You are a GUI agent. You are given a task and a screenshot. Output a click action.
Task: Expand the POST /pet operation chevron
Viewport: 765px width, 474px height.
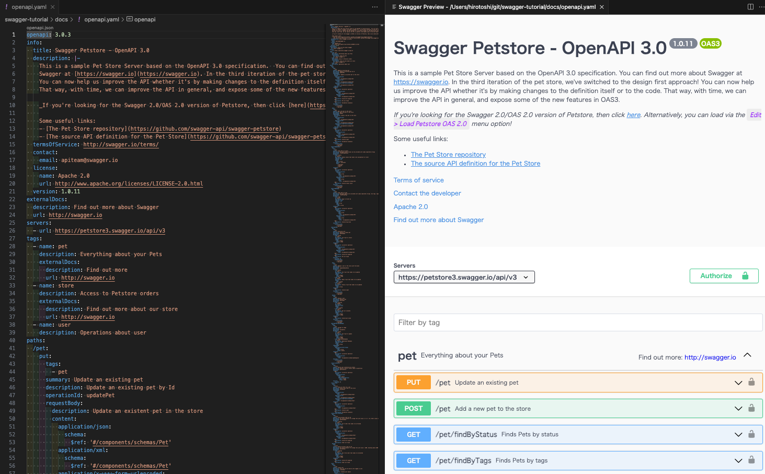point(738,409)
